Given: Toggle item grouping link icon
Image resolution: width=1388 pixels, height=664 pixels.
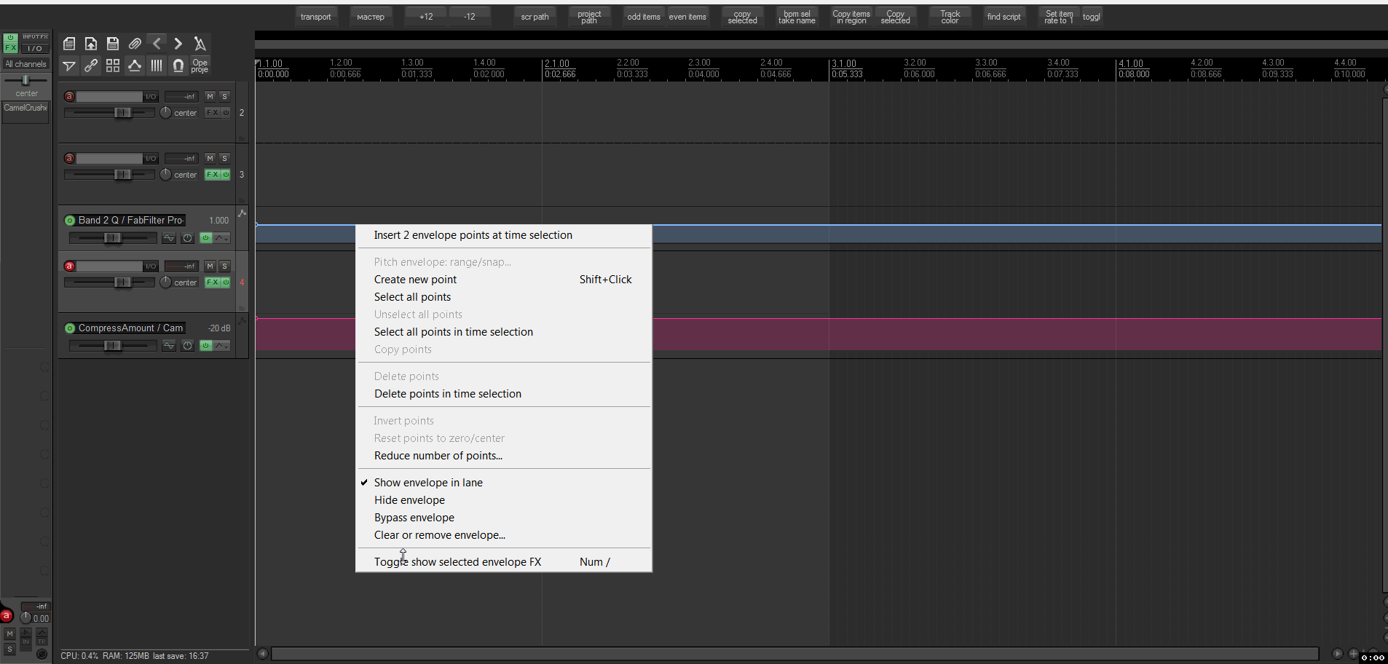Looking at the screenshot, I should click(x=91, y=66).
